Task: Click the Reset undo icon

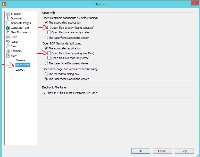Action: pyautogui.click(x=8, y=42)
